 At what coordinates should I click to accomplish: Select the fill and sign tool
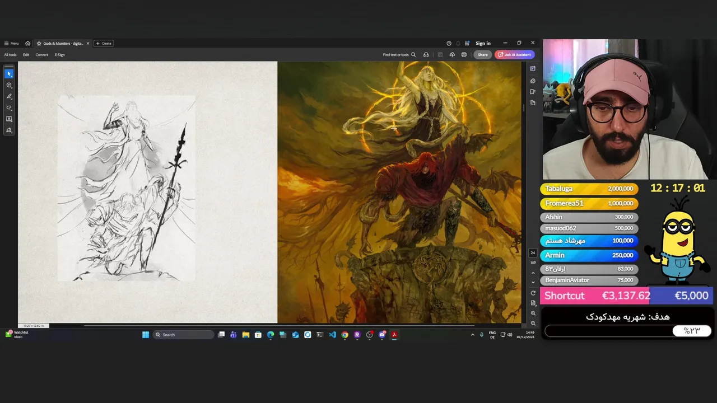coord(9,130)
